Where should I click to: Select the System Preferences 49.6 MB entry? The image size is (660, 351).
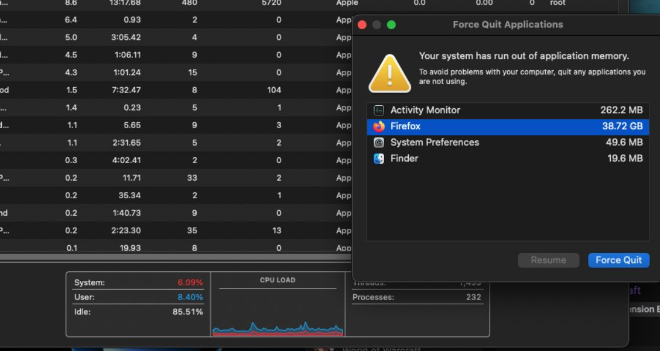pyautogui.click(x=508, y=143)
